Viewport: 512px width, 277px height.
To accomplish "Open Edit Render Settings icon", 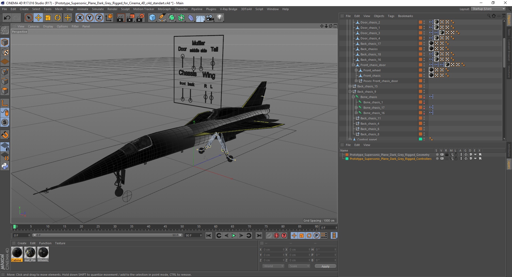I will 140,18.
